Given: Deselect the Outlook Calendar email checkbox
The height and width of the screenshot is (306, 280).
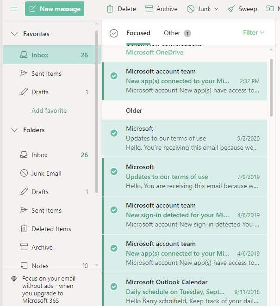Looking at the screenshot, I should point(114,287).
